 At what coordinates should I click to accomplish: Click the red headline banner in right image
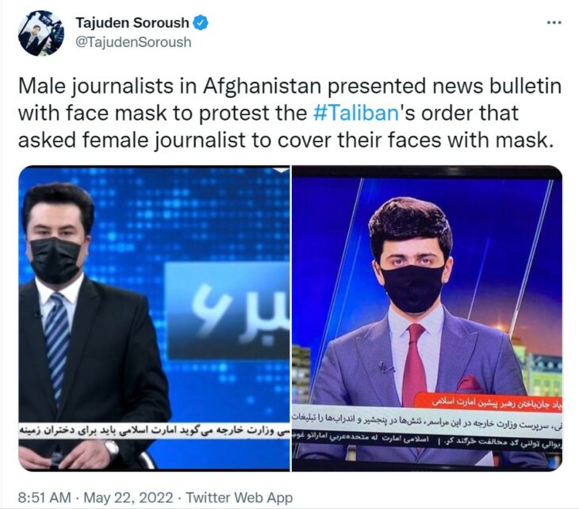click(x=488, y=403)
